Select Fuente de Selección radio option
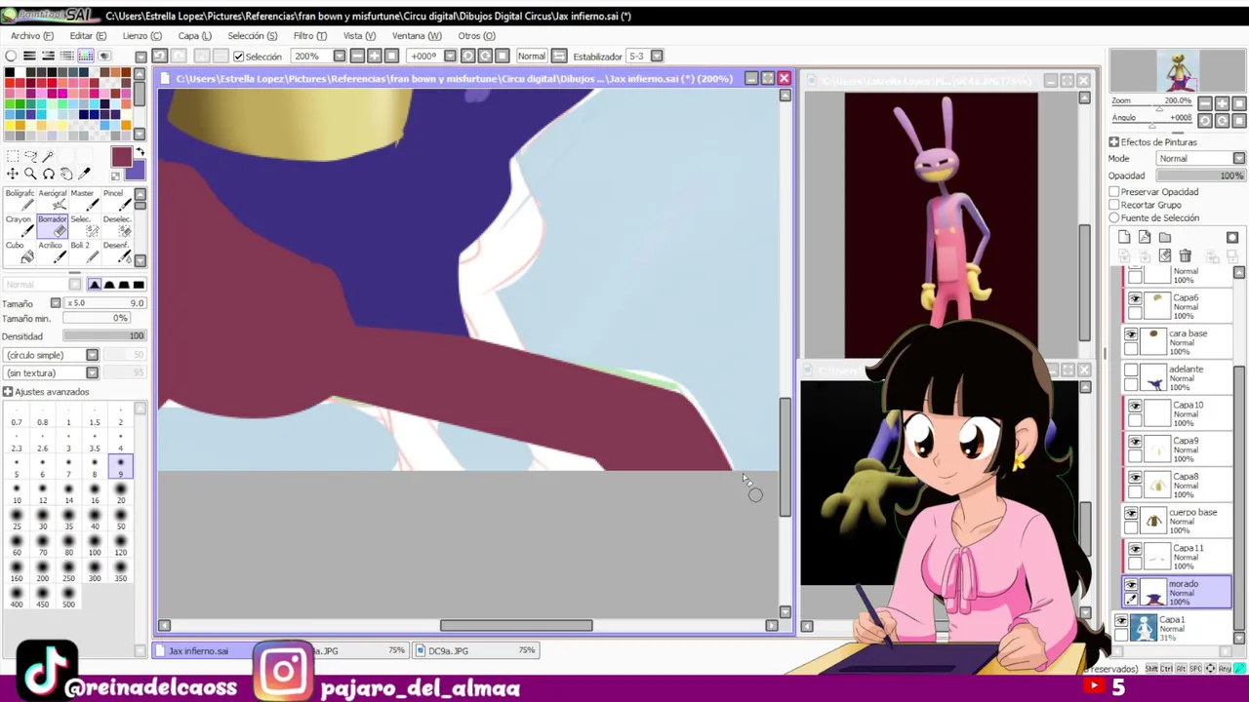Image resolution: width=1249 pixels, height=702 pixels. coord(1114,218)
